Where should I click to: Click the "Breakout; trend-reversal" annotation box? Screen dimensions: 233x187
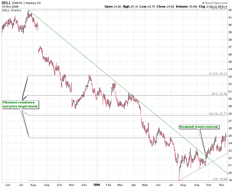tap(199, 127)
